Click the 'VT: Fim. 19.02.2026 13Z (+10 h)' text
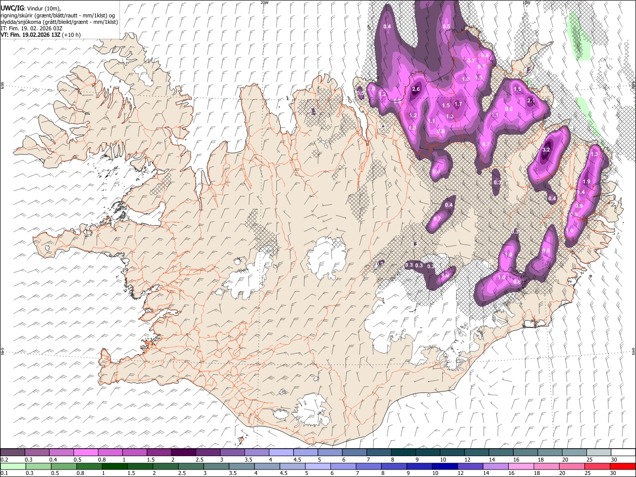The image size is (636, 477). click(x=40, y=35)
